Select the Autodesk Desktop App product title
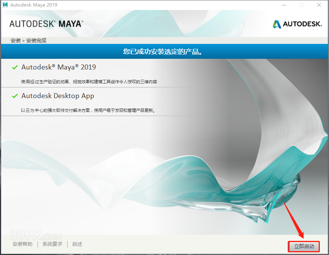This screenshot has height=255, width=329. pyautogui.click(x=58, y=96)
